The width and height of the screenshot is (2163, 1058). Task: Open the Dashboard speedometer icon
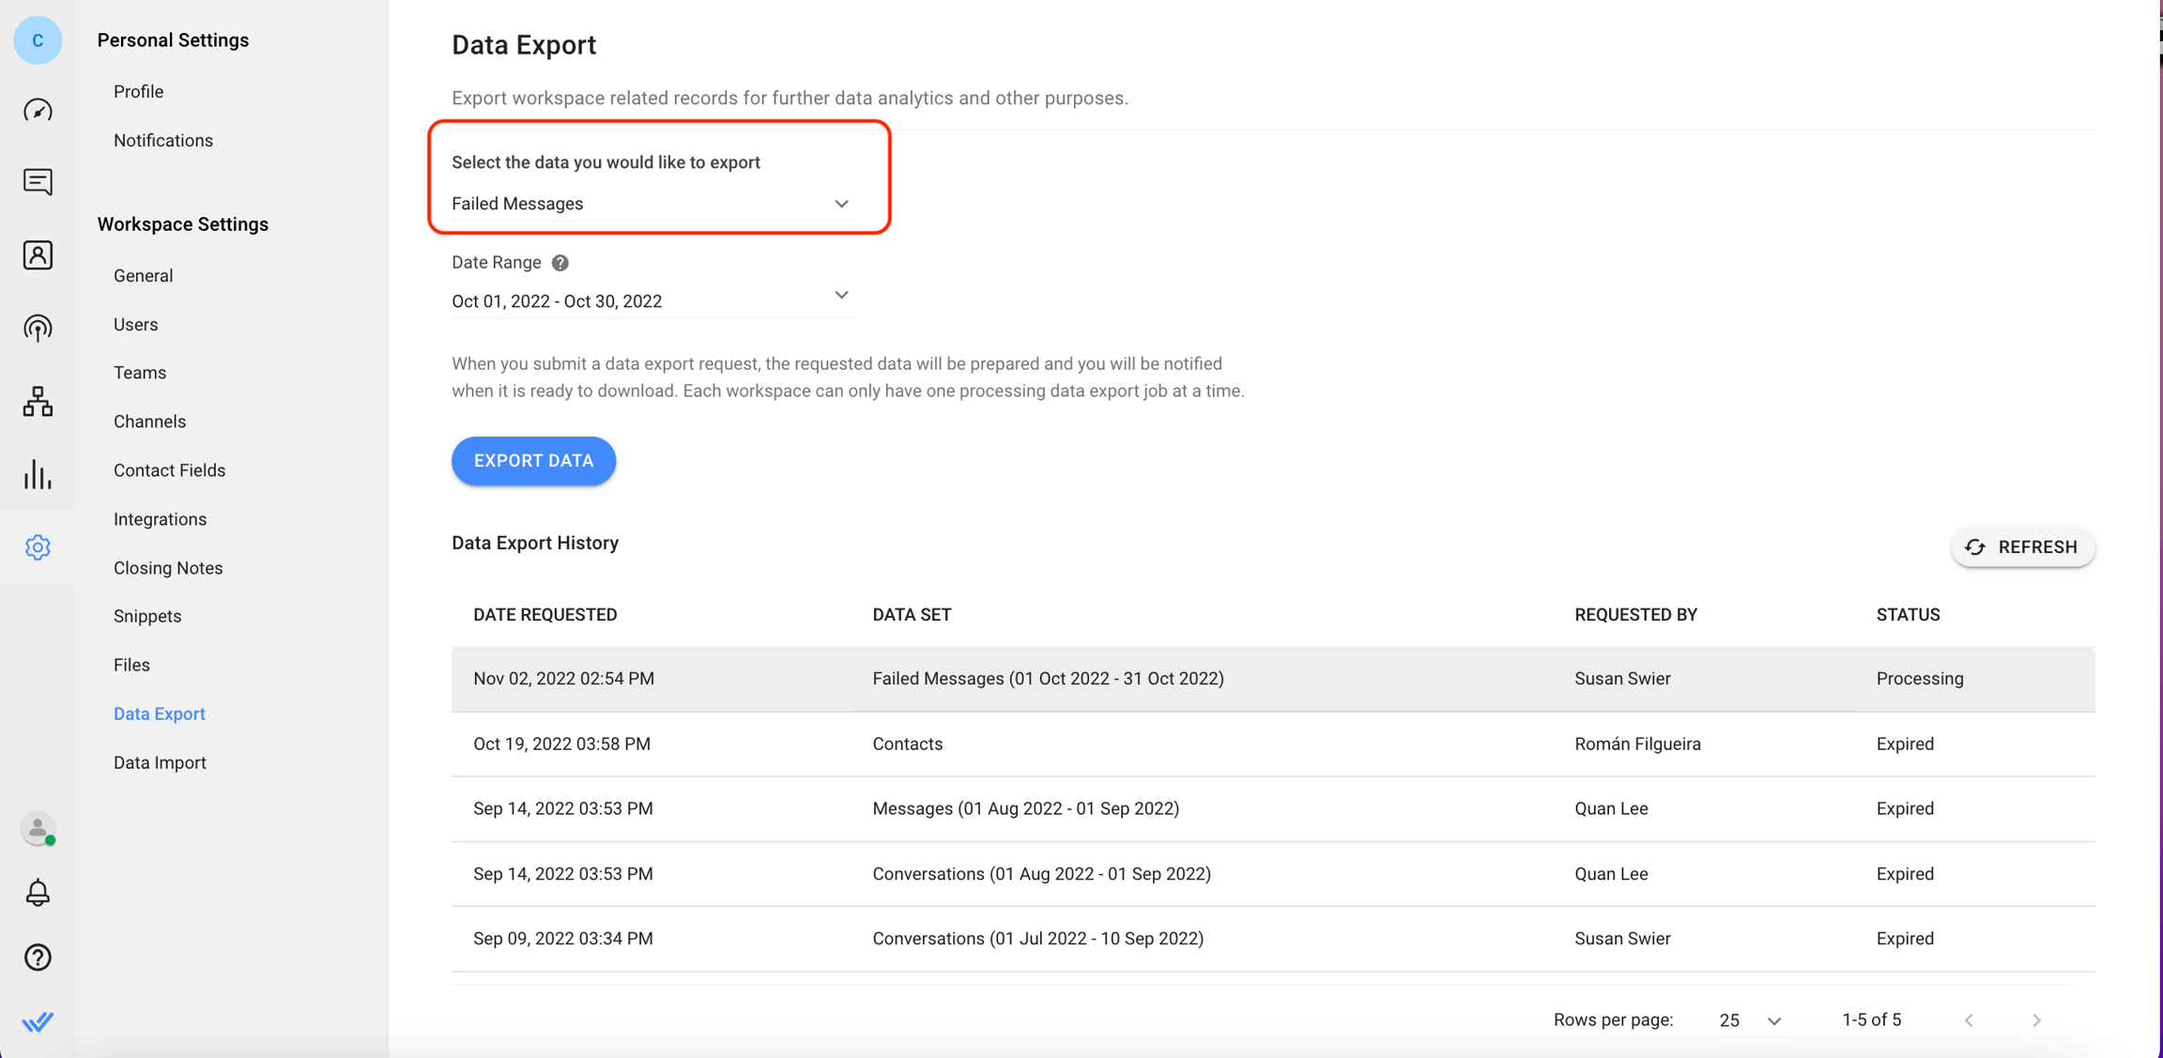tap(38, 110)
